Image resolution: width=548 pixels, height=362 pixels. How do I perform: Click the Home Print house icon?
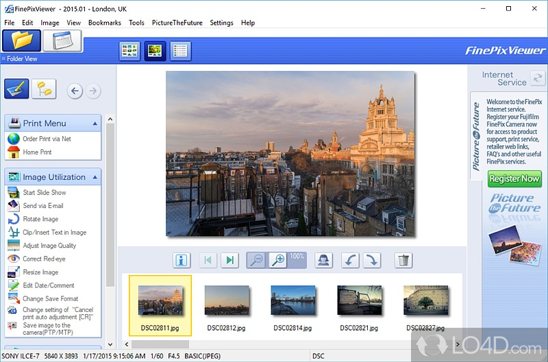tap(14, 152)
